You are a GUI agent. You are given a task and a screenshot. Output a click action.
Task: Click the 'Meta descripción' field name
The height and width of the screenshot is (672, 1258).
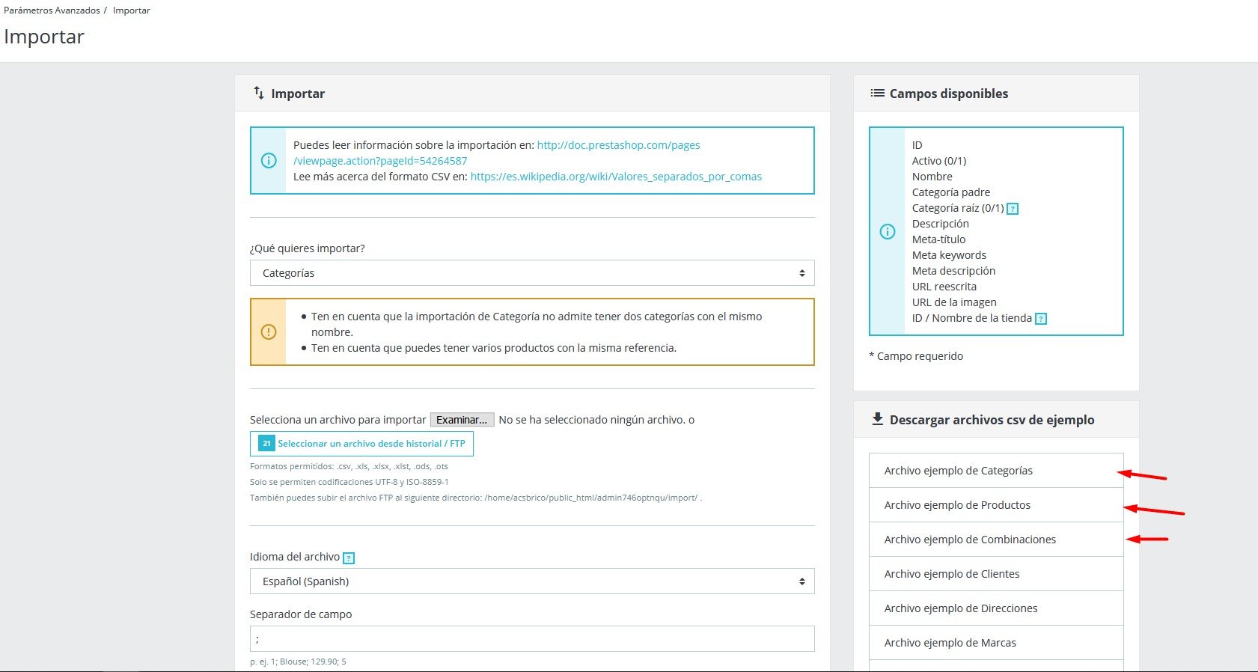point(953,271)
